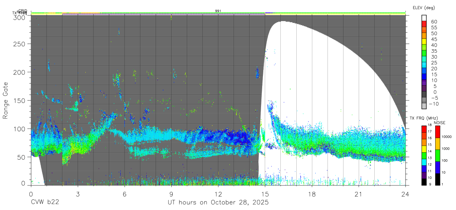Image resolution: width=456 pixels, height=210 pixels.
Task: Select the 'Range Gate' y-axis label
Action: tap(6, 100)
